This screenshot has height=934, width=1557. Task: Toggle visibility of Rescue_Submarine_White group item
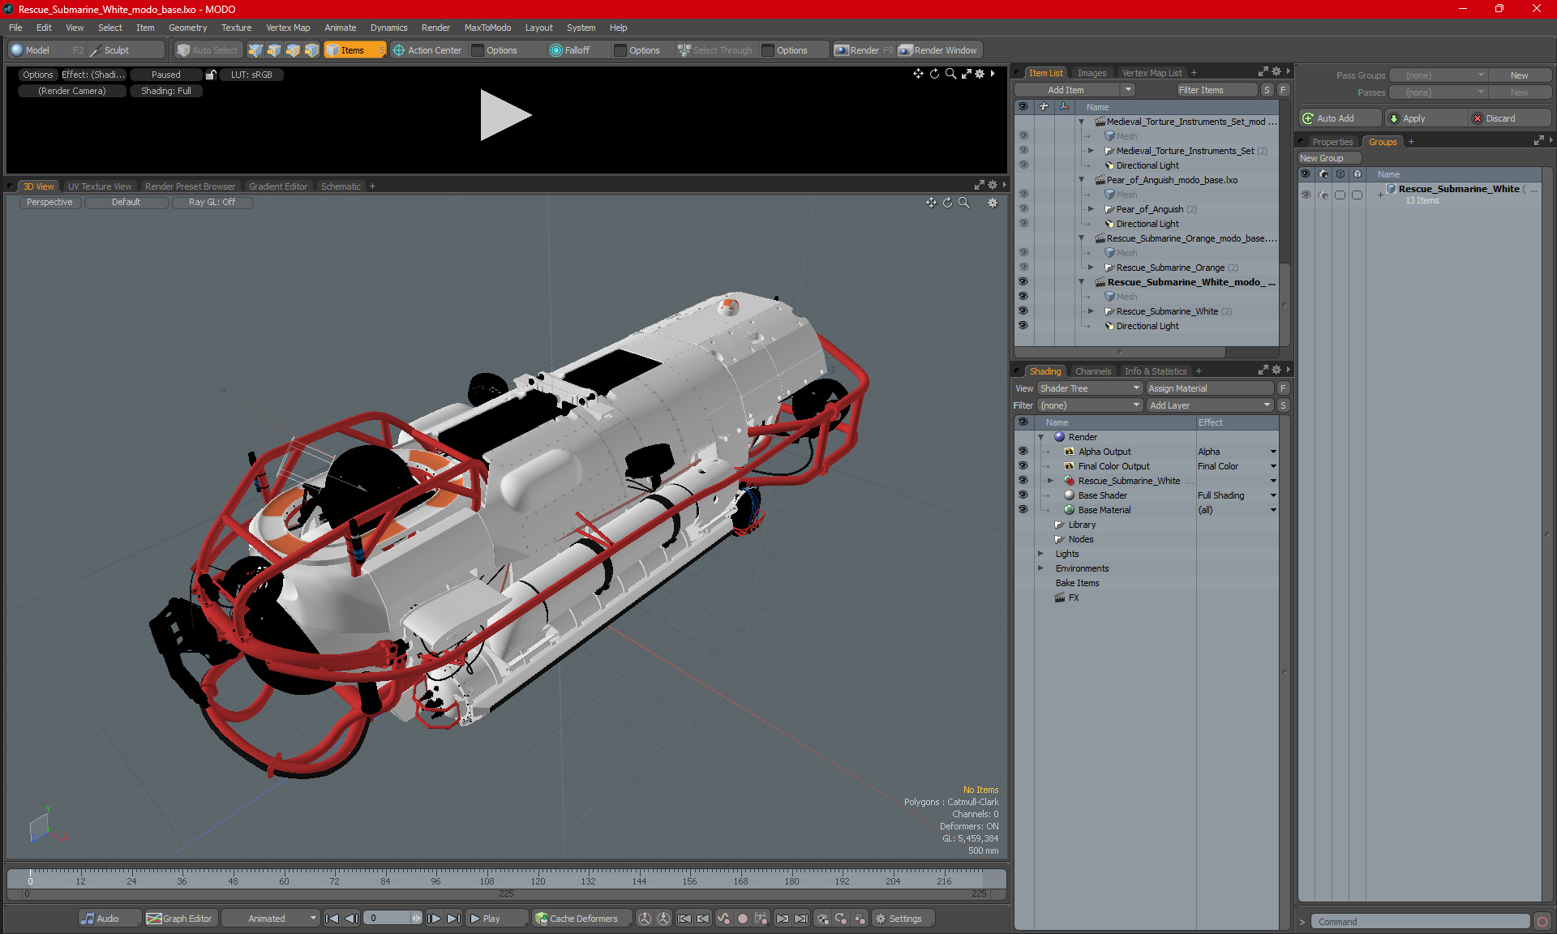pos(1023,311)
